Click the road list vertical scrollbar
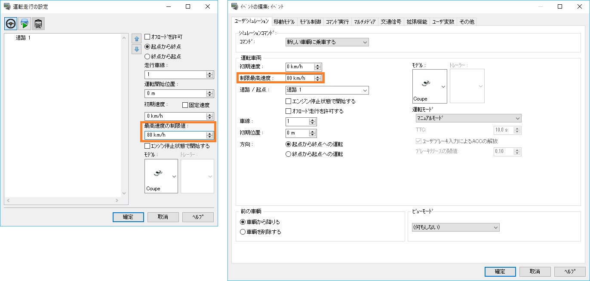The height and width of the screenshot is (281, 590). (x=125, y=115)
